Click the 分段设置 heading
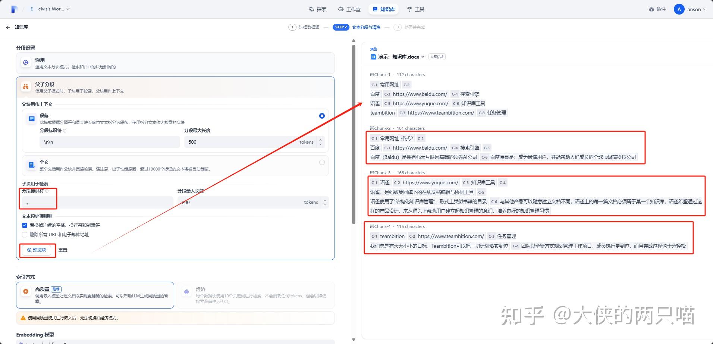The height and width of the screenshot is (344, 713). (26, 48)
